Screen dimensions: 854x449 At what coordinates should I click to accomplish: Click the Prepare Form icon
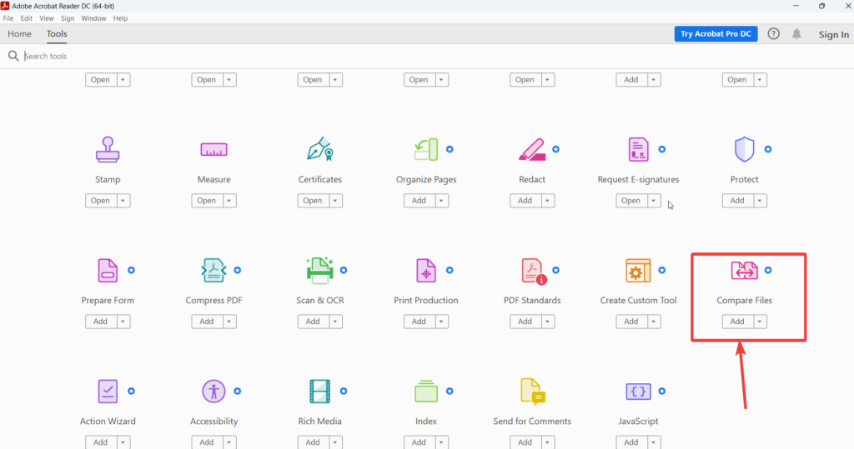[108, 271]
